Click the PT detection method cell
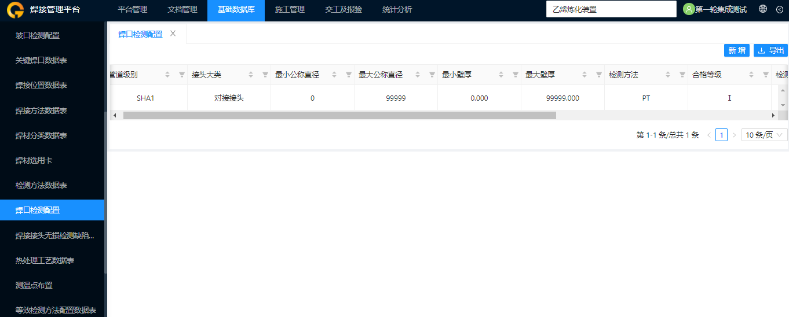The width and height of the screenshot is (789, 317). click(x=646, y=98)
